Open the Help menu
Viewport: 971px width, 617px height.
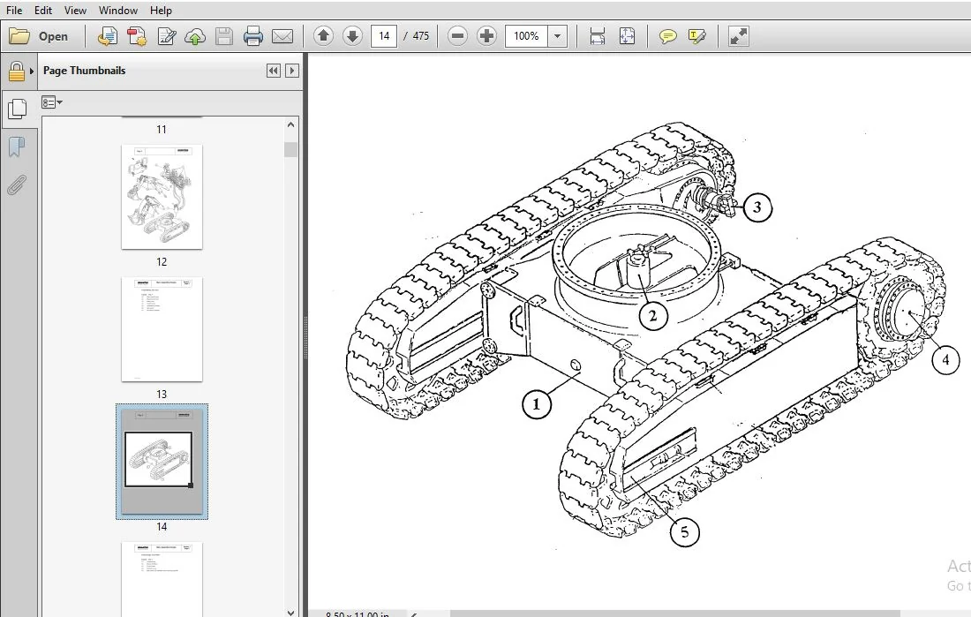click(x=161, y=11)
